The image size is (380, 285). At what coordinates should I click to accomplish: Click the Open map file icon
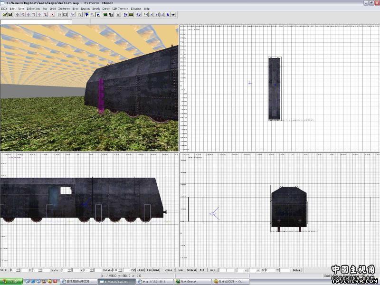5,15
